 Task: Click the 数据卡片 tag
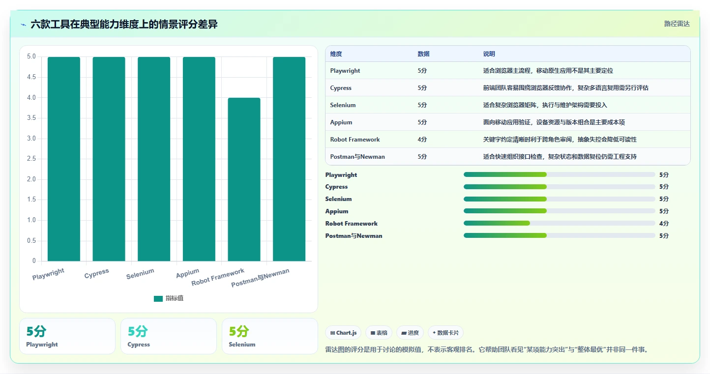pos(445,333)
